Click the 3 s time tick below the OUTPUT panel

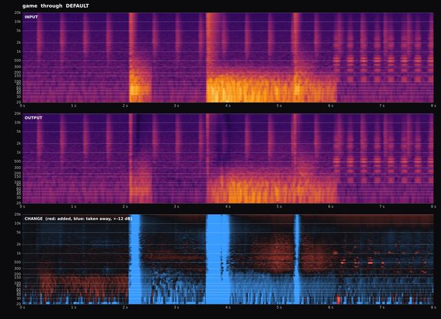point(176,207)
